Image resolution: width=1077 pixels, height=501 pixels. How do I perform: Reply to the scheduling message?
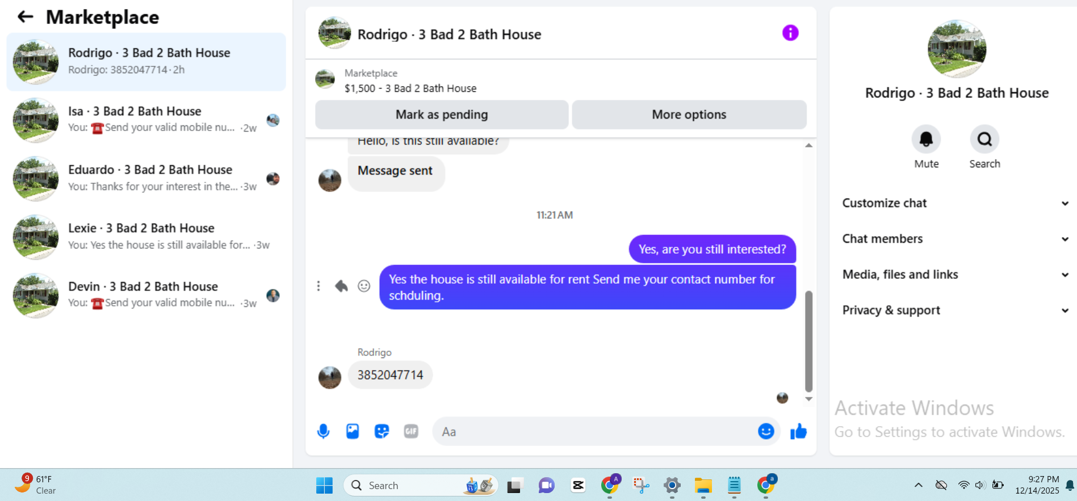click(341, 286)
